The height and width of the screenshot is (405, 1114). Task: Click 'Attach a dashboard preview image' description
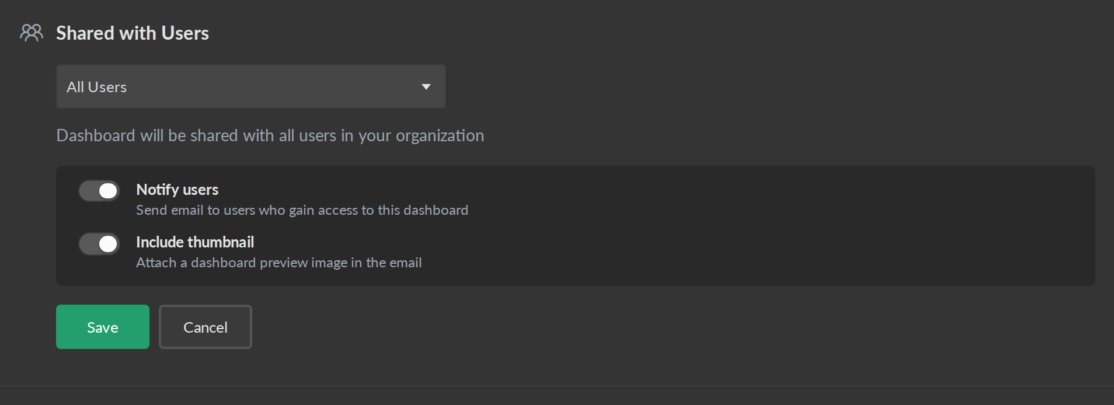(279, 263)
